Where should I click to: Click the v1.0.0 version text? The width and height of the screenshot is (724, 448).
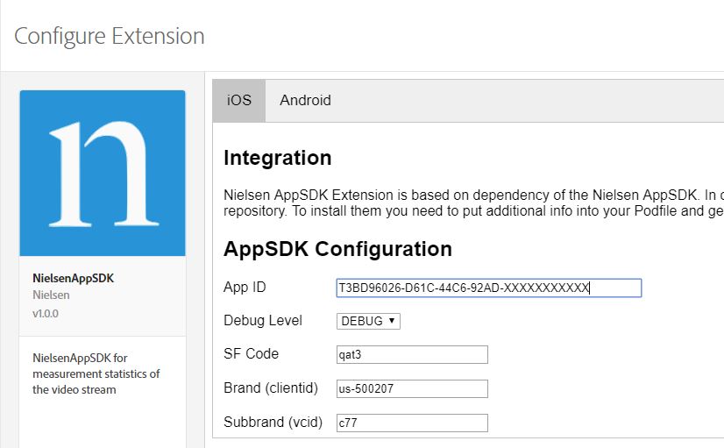tap(46, 314)
